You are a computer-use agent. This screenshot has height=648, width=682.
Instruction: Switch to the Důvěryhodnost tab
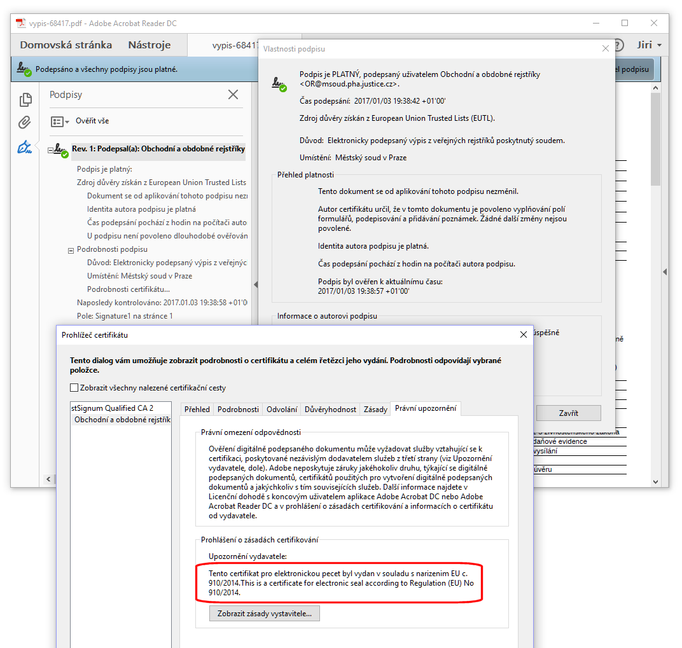[x=330, y=410]
